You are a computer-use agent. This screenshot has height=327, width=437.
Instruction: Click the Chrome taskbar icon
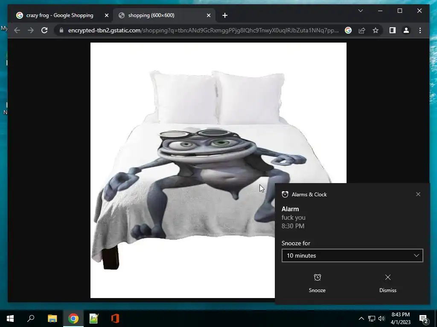[x=73, y=318]
